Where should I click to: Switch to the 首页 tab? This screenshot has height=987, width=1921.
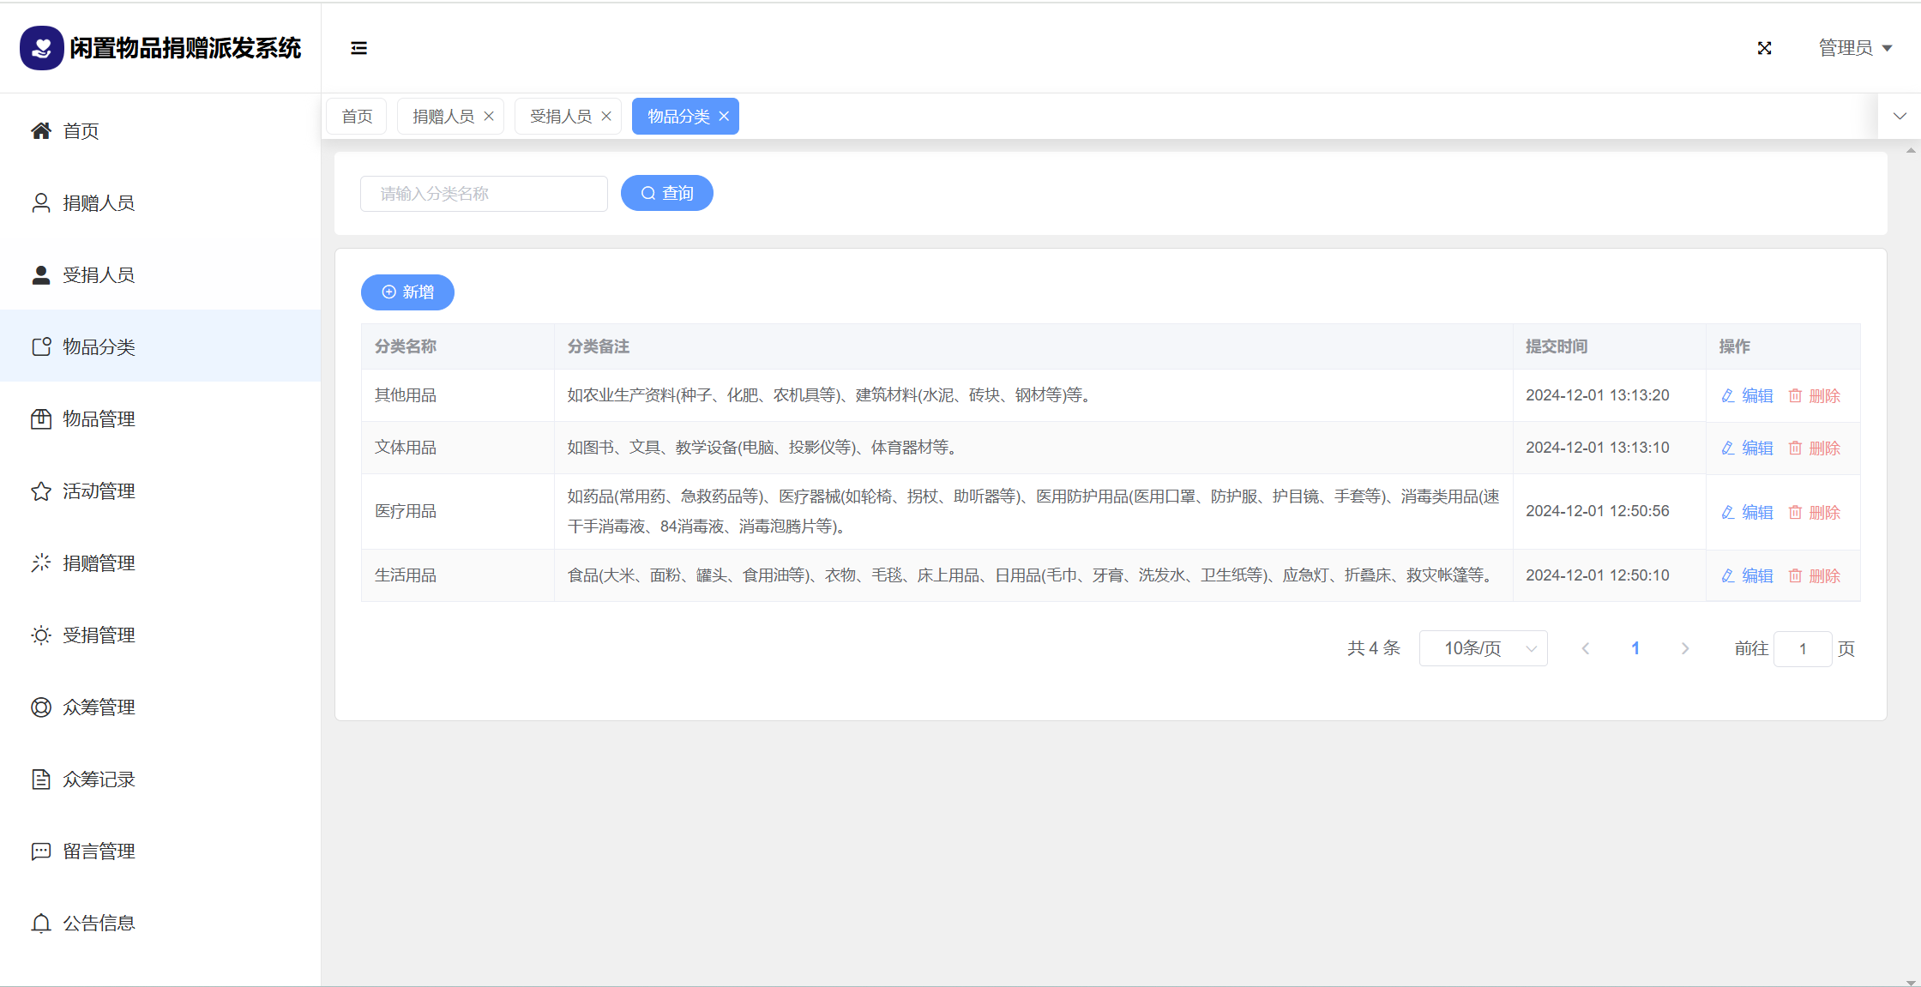coord(357,117)
